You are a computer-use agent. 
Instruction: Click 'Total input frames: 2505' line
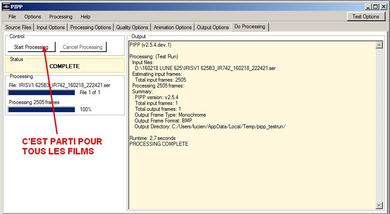tap(160, 80)
